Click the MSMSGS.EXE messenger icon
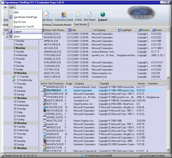 (x=45, y=138)
